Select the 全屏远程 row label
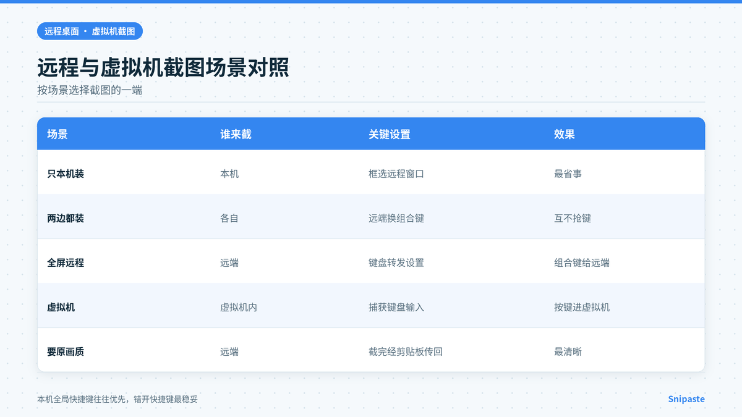The height and width of the screenshot is (417, 742). click(66, 263)
